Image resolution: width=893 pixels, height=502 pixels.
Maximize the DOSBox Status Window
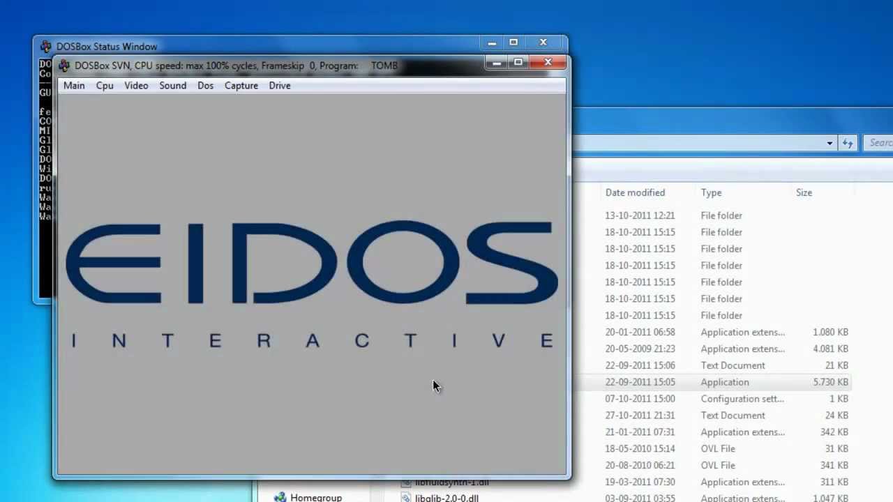[513, 43]
